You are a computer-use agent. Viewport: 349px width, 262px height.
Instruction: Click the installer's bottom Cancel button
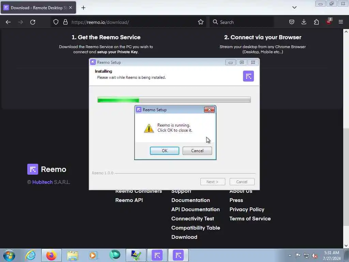click(242, 181)
